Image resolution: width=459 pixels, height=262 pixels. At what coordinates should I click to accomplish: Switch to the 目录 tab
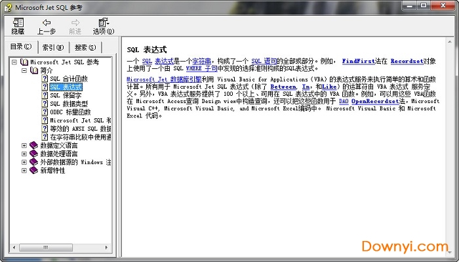21,47
